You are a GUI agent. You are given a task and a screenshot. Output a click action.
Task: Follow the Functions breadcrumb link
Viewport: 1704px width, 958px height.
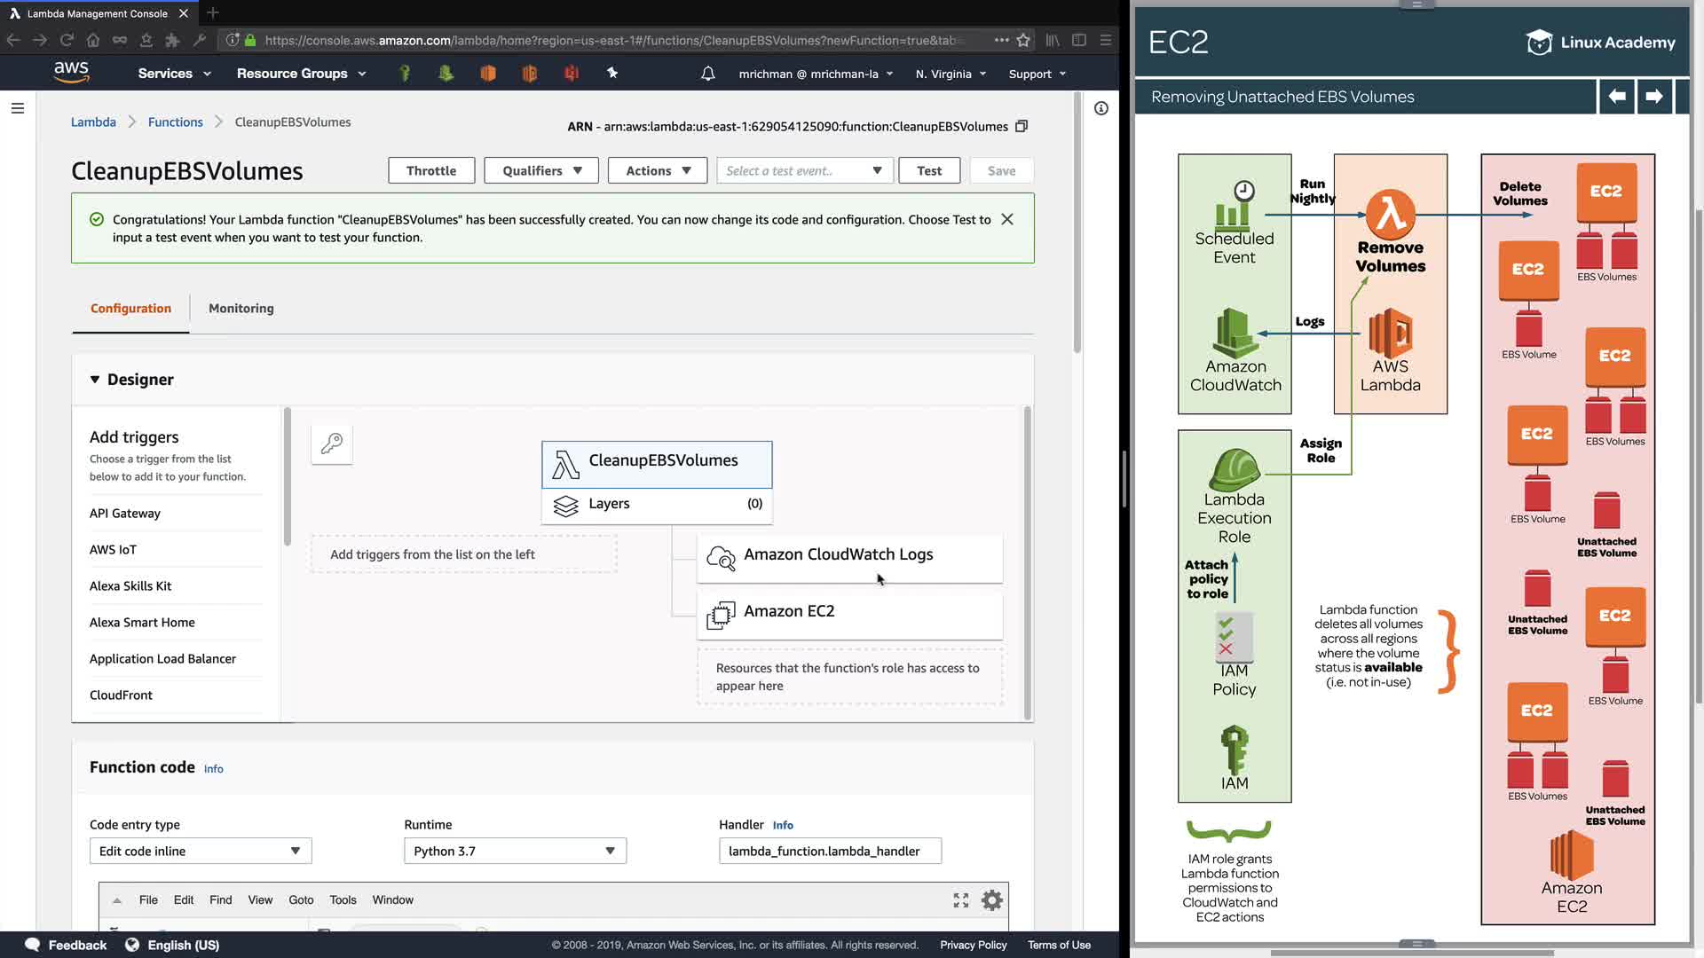click(175, 122)
